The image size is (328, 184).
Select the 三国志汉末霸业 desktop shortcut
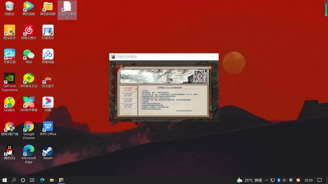tap(67, 10)
